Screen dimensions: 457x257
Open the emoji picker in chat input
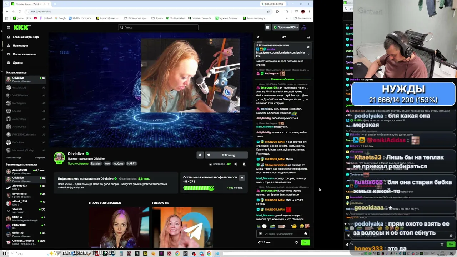tap(306, 234)
